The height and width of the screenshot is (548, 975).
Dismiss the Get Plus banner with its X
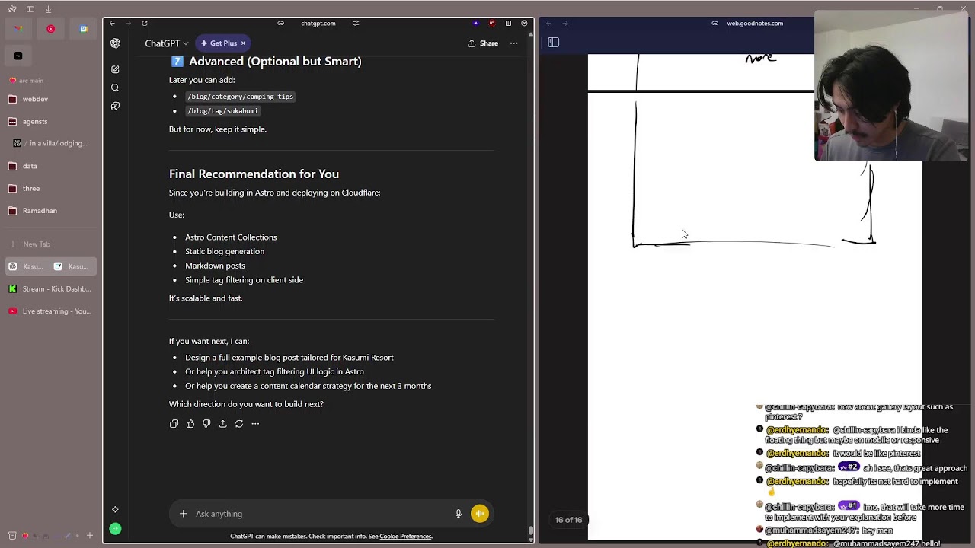pos(243,43)
